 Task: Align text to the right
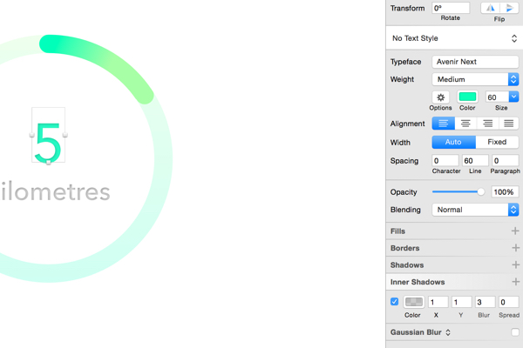(x=487, y=124)
